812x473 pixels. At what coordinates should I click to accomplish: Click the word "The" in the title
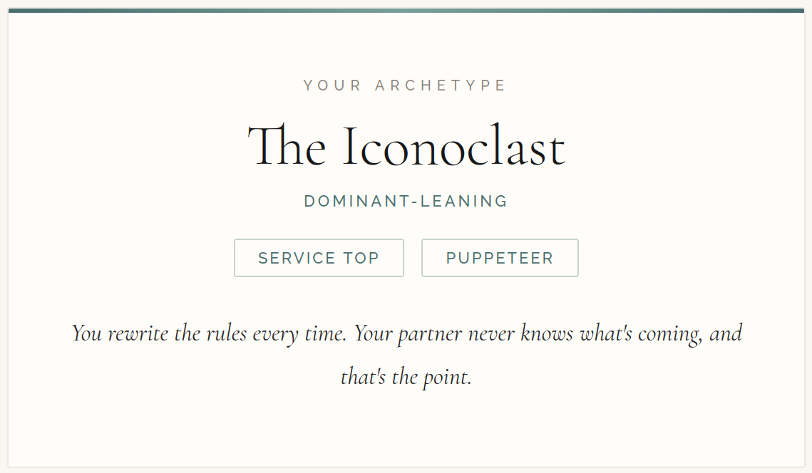click(x=287, y=147)
